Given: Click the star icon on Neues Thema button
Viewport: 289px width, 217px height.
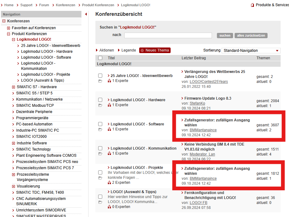Looking at the screenshot, I should coord(142,50).
